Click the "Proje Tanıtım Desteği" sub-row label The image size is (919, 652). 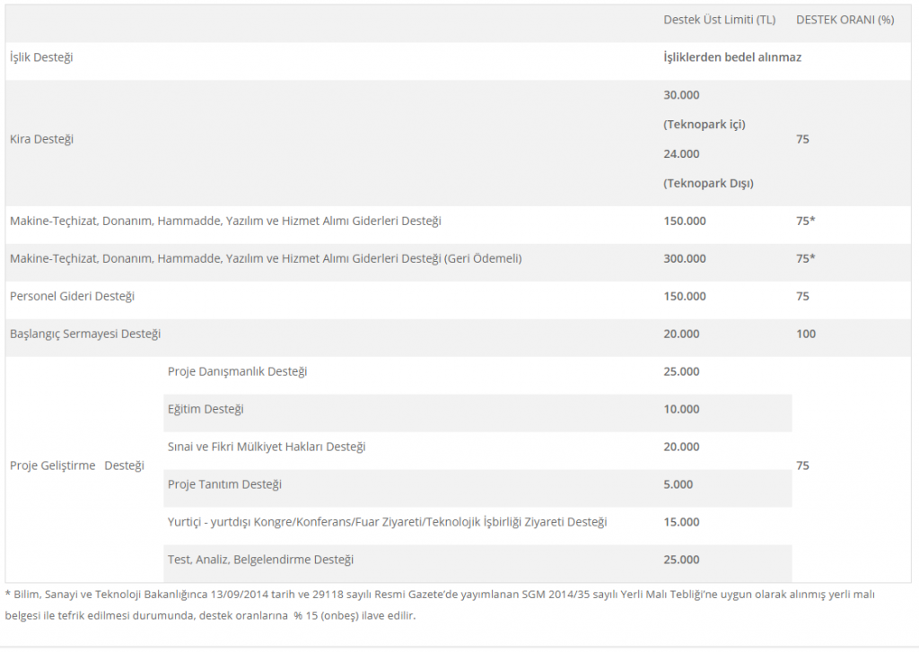tap(224, 485)
